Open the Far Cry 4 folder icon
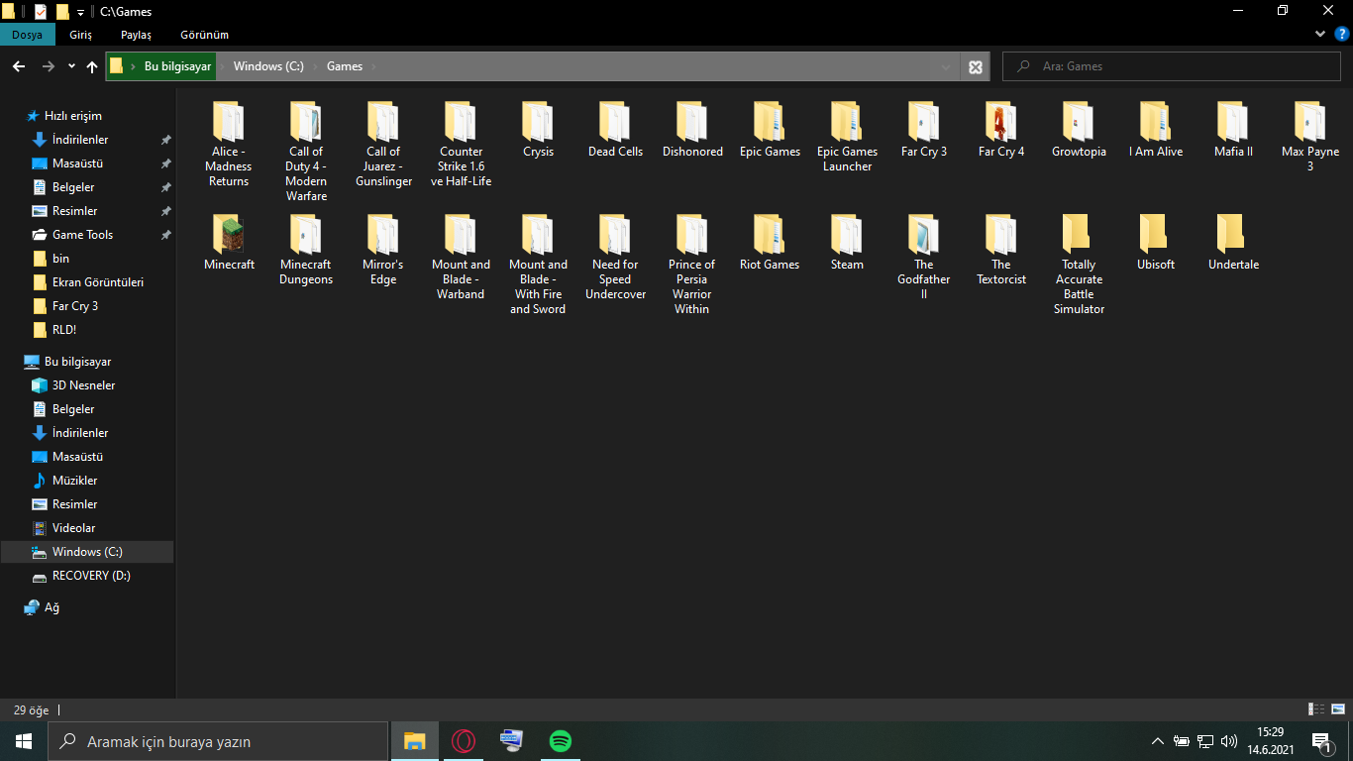Image resolution: width=1353 pixels, height=761 pixels. (x=1000, y=121)
